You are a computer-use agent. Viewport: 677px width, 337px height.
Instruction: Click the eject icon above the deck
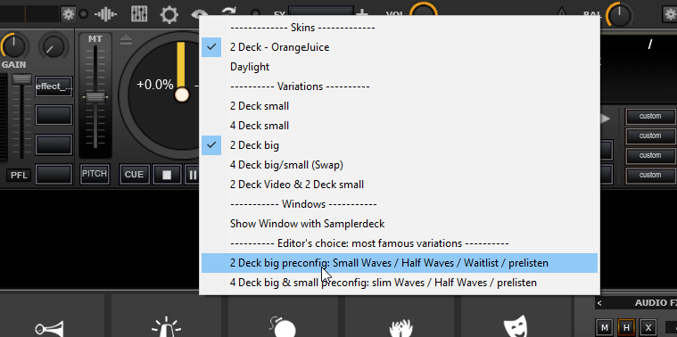point(126,40)
